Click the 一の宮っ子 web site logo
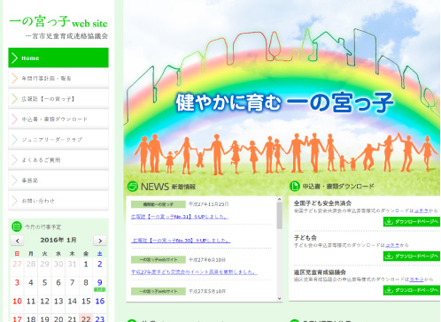Screen dimensions: 441x322 click(x=58, y=22)
